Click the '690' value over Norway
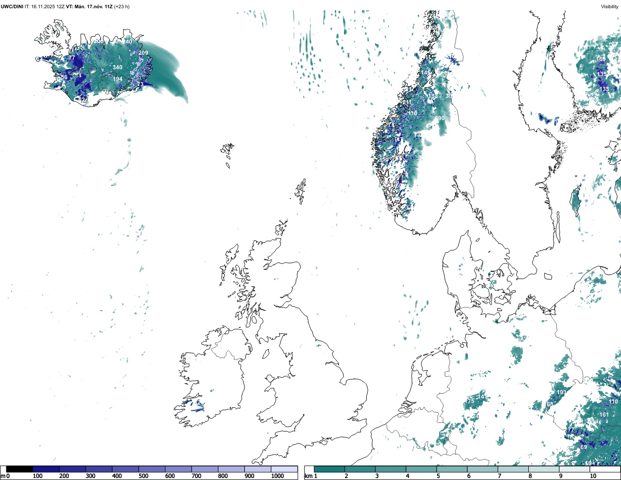This screenshot has height=480, width=621. coord(440,118)
